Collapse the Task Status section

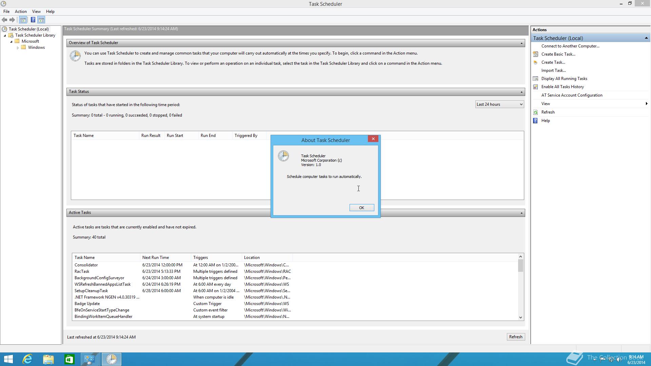pyautogui.click(x=521, y=92)
